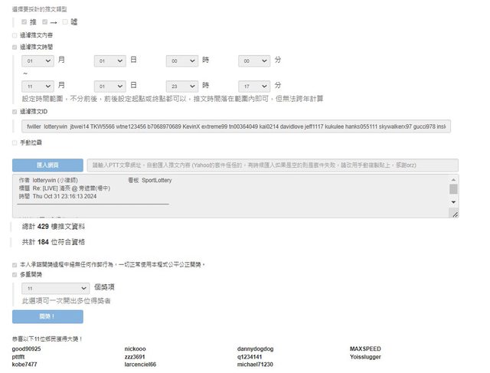
Task: Toggle the 選擇推文ID checkbox
Action: tap(15, 112)
